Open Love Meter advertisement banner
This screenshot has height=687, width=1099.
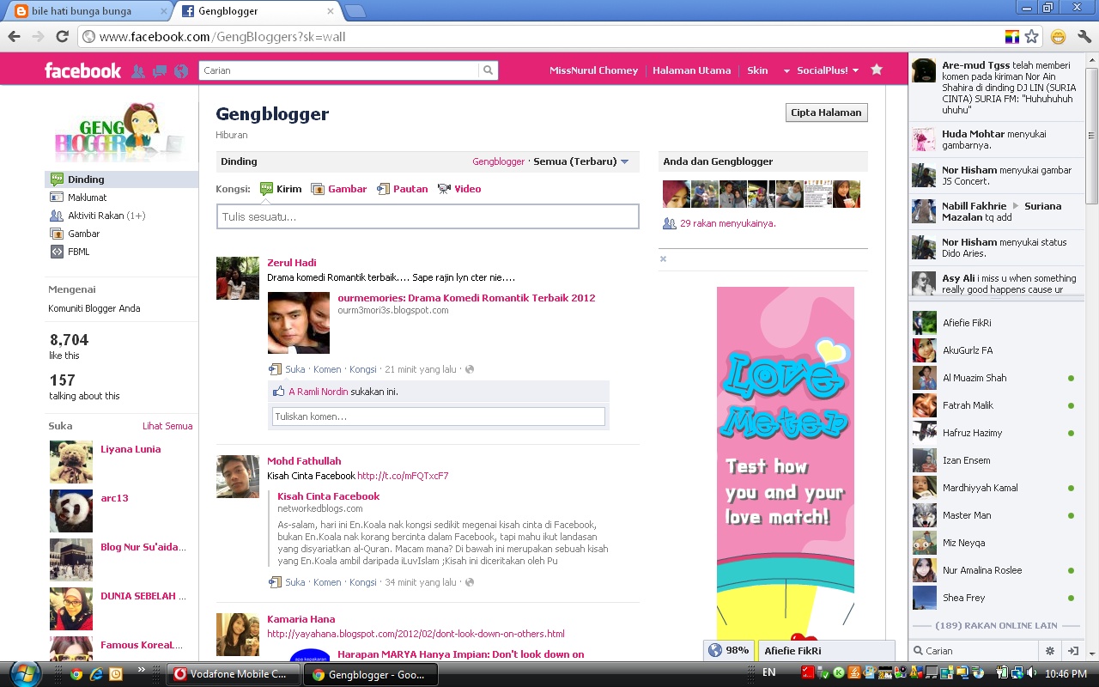click(786, 464)
